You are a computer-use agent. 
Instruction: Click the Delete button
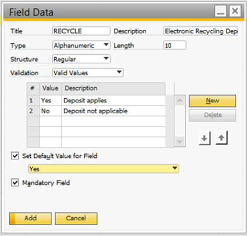pyautogui.click(x=213, y=115)
